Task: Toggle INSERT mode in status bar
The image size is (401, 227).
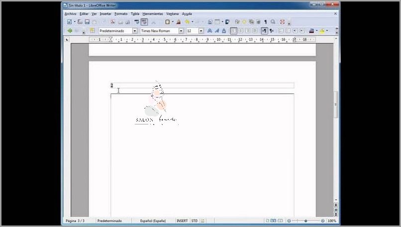Action: point(182,221)
